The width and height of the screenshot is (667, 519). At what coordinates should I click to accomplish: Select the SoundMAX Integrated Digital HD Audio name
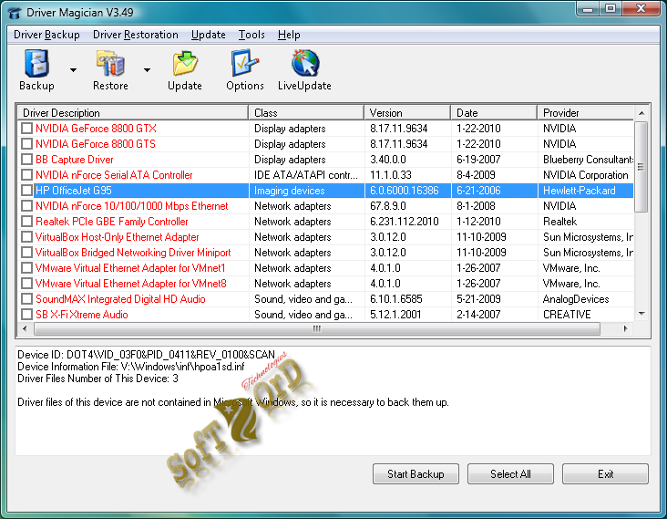pyautogui.click(x=120, y=299)
